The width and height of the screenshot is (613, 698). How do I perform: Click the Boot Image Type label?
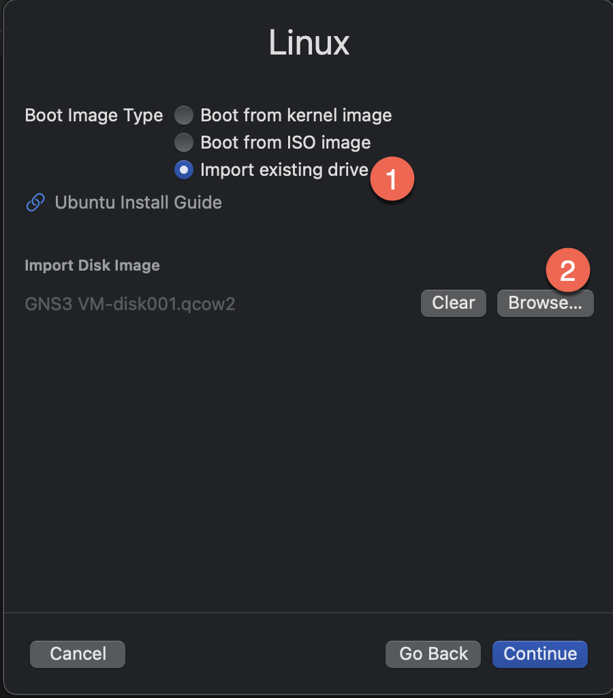coord(94,115)
